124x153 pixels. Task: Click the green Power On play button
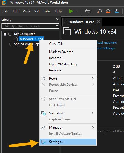click(71, 11)
